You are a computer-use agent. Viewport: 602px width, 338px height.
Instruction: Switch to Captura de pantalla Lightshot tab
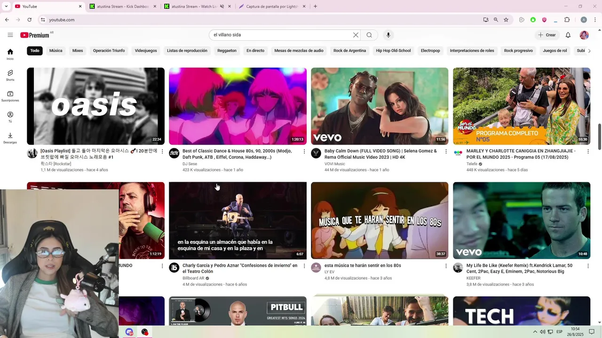272,7
